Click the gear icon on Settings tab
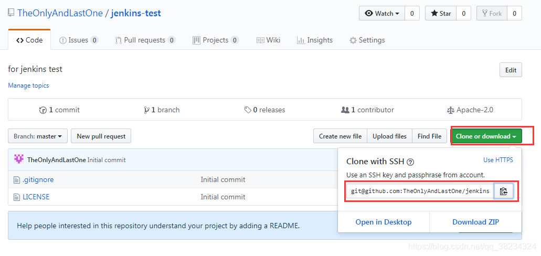This screenshot has width=541, height=256. click(353, 40)
